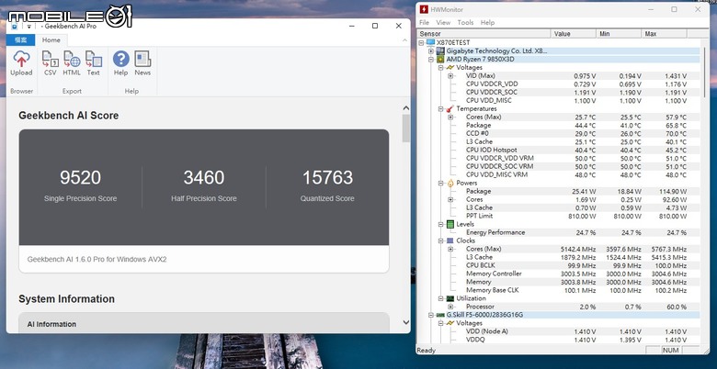
Task: Expand the Cores (Max) temperature entry
Action: pos(450,117)
